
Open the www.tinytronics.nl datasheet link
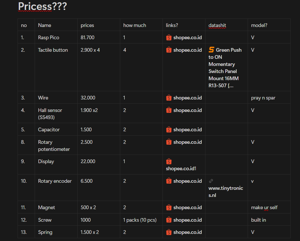[226, 192]
